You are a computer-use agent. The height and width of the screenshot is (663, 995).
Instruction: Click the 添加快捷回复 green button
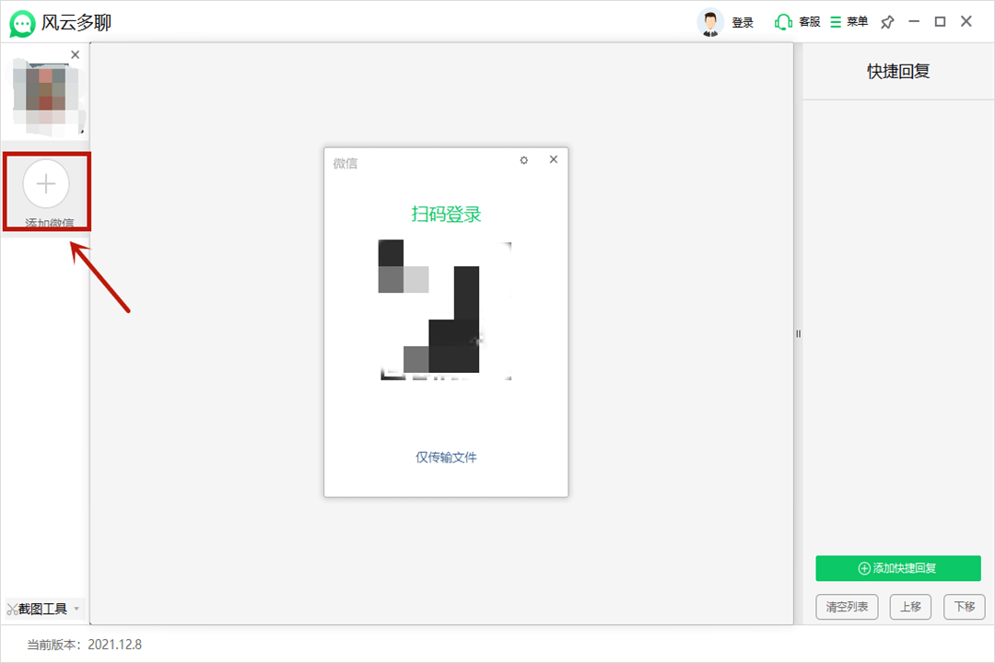tap(897, 568)
